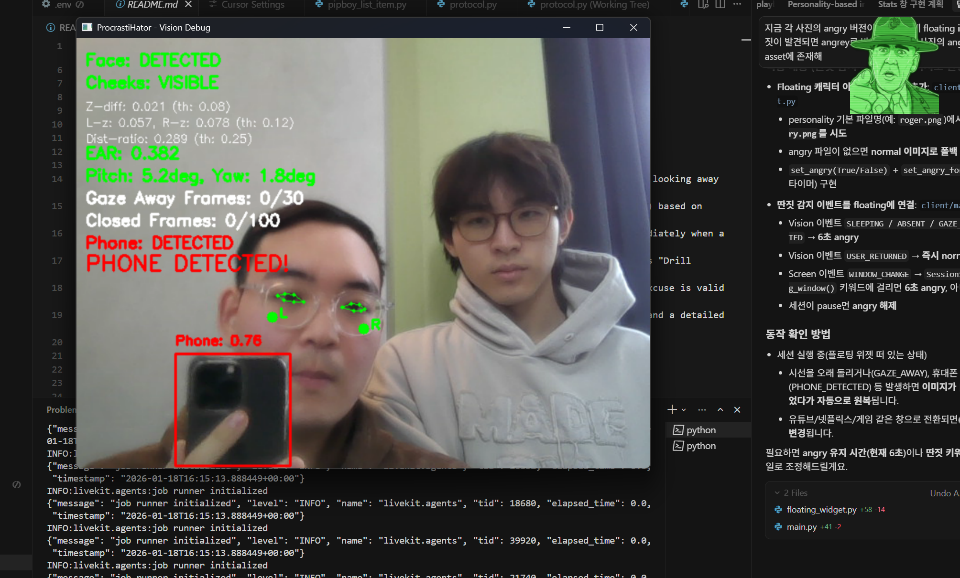Collapse the 2 Files changes list
Image resolution: width=960 pixels, height=578 pixels.
[x=777, y=493]
